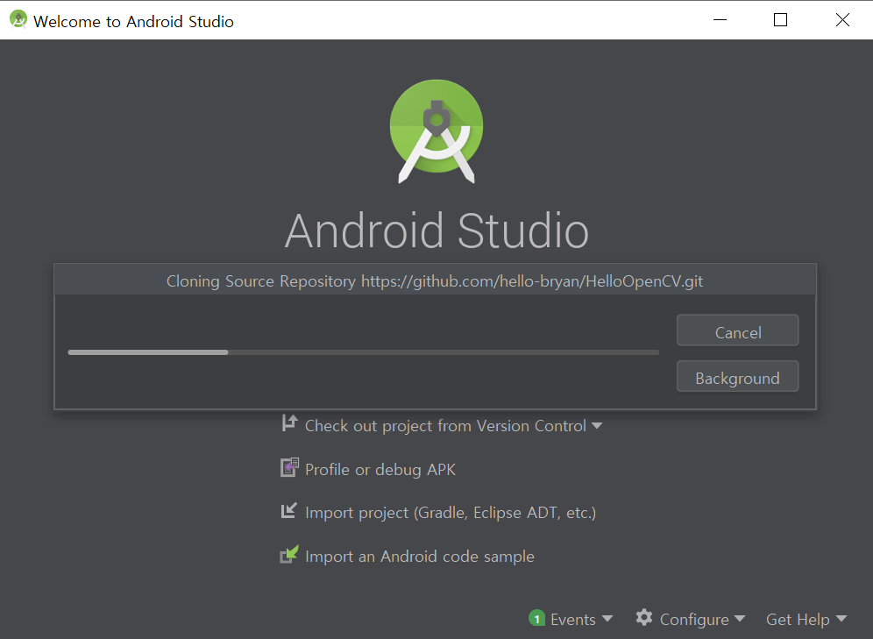873x639 pixels.
Task: Cancel the repository cloning
Action: pyautogui.click(x=737, y=330)
